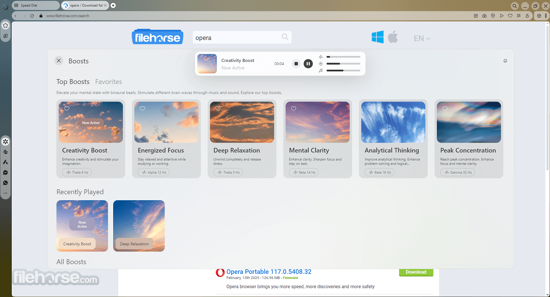Click the Apple platform logo
550x297 pixels.
[393, 37]
